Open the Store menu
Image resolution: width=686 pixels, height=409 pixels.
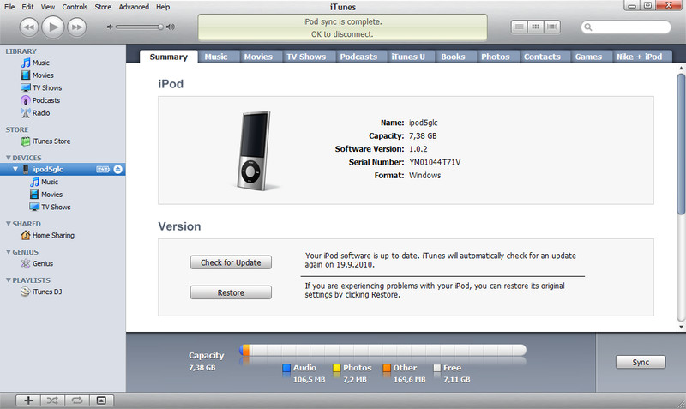click(x=103, y=7)
